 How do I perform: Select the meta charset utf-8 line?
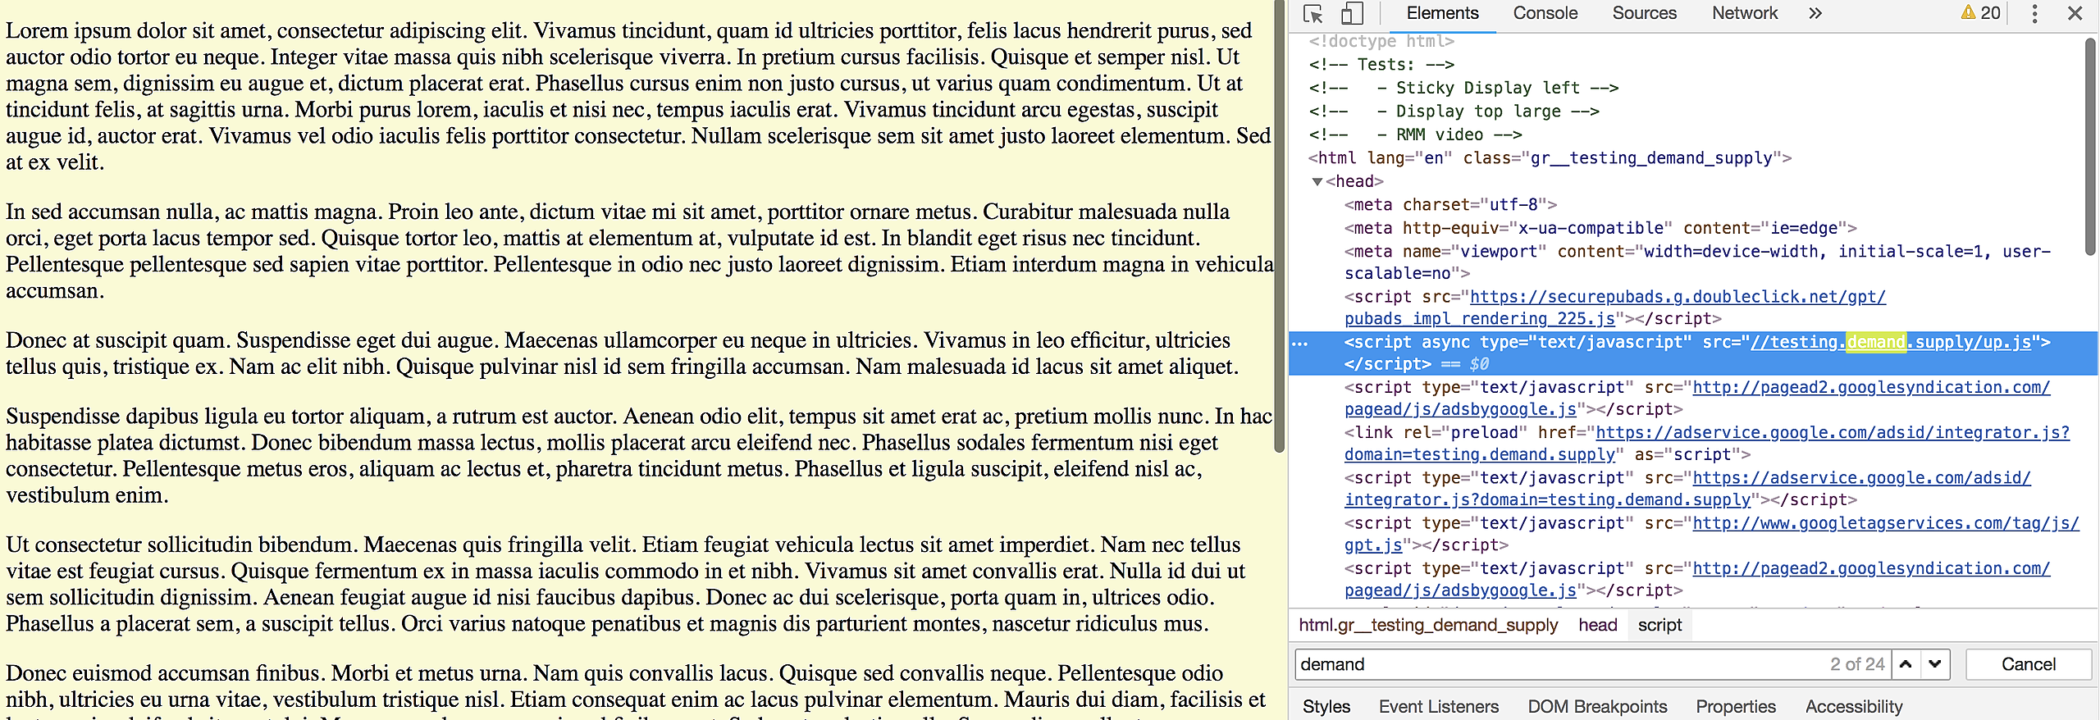1450,205
